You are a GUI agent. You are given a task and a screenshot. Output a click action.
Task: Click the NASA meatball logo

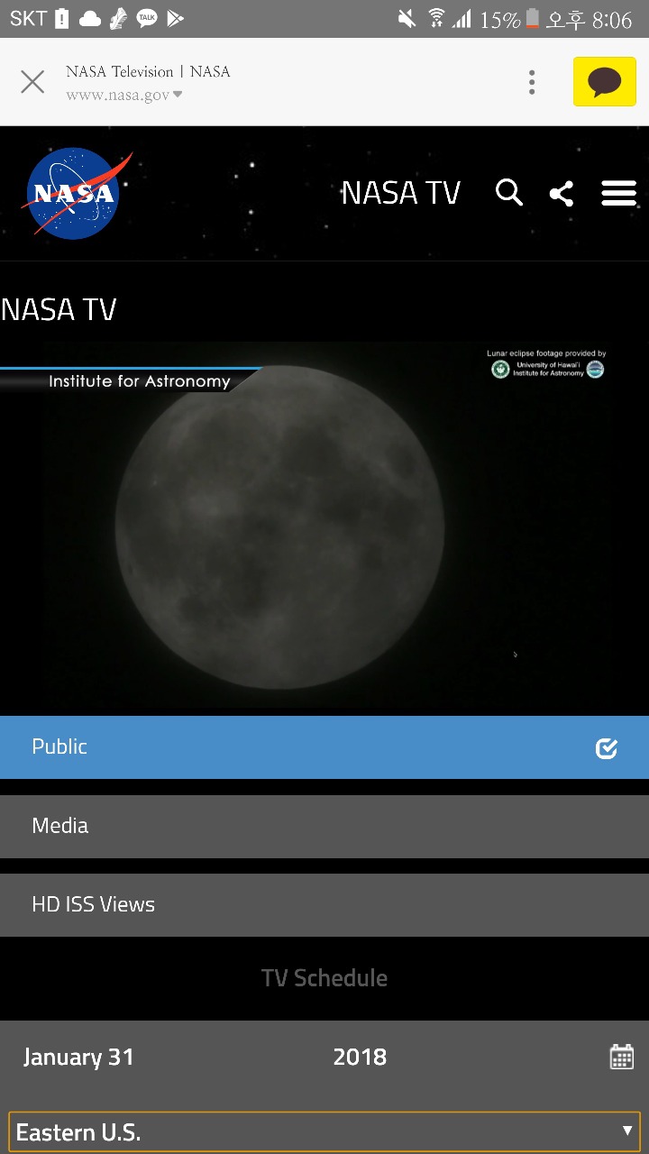tap(76, 193)
